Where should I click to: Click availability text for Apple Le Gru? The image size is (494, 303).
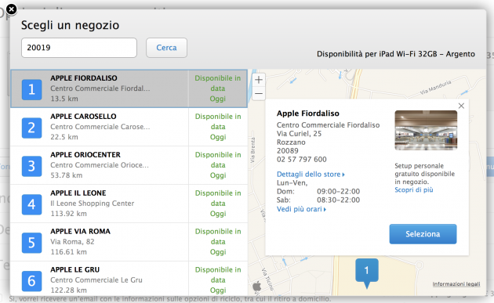[218, 280]
